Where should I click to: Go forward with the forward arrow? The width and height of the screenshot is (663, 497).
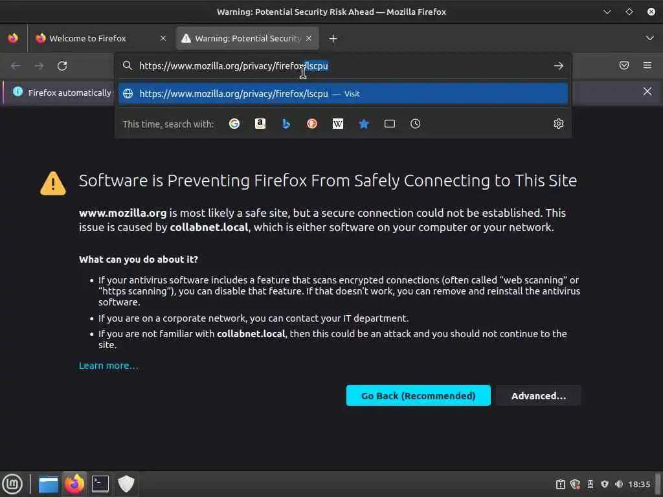tap(39, 66)
